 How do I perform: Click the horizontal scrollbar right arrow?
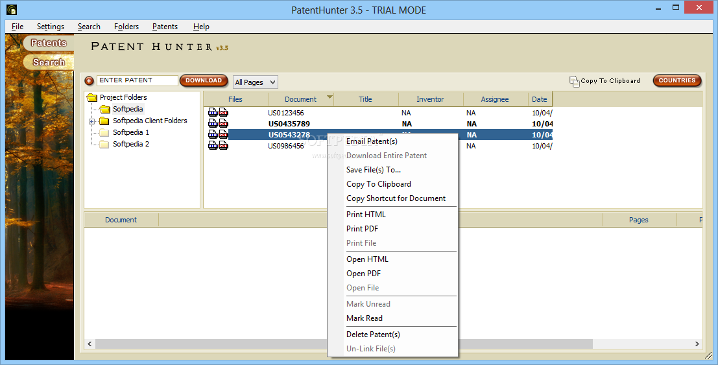[x=697, y=344]
